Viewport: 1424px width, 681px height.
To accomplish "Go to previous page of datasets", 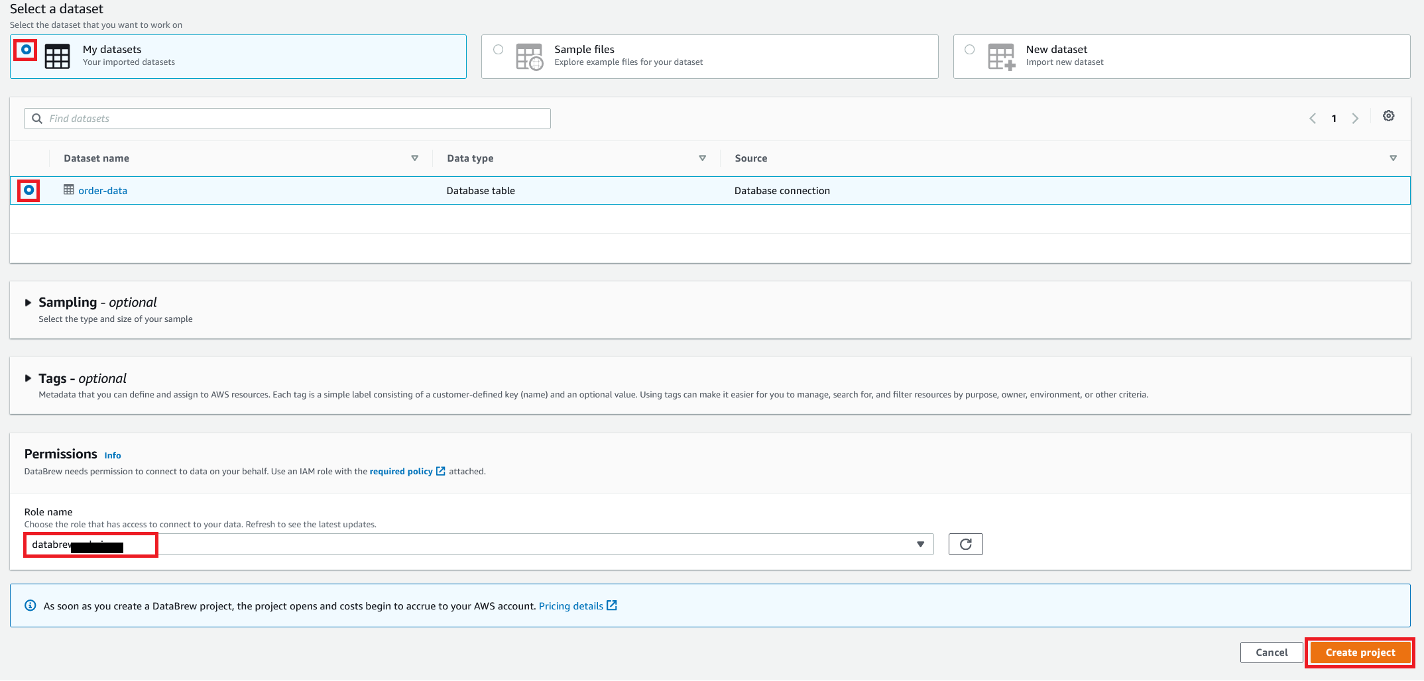I will (1313, 119).
